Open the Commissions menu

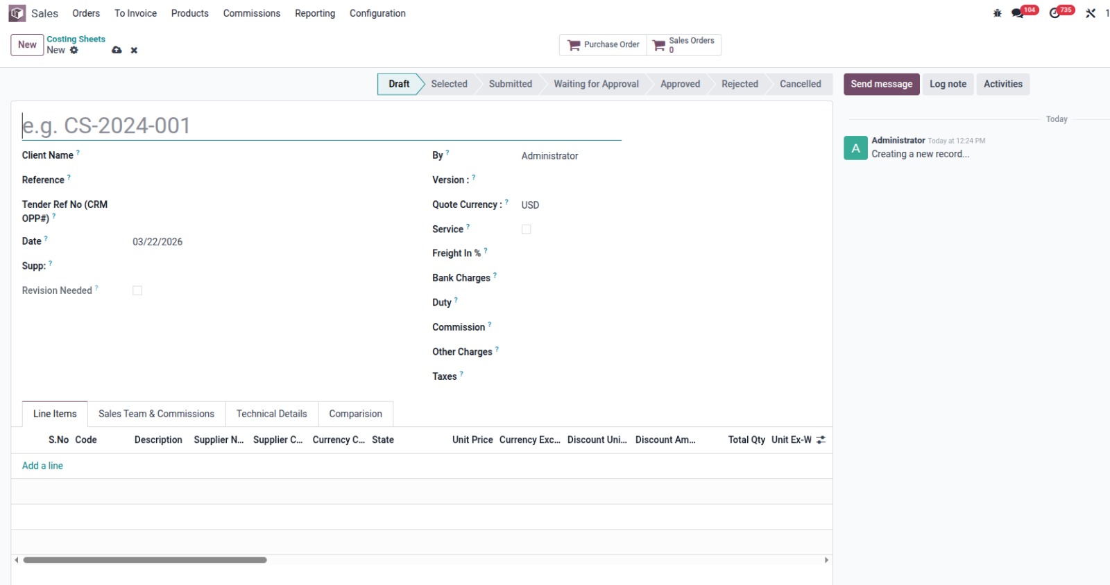tap(252, 13)
